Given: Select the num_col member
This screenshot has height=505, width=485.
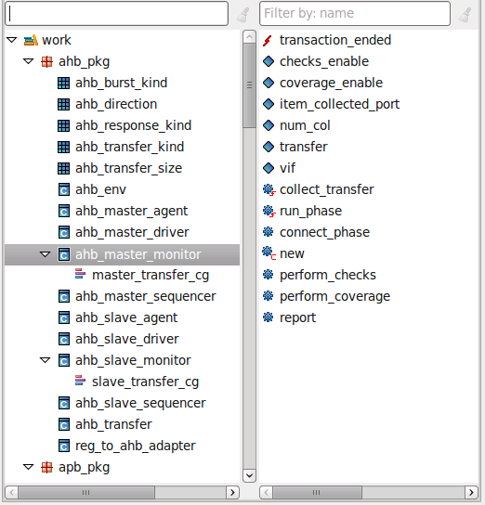Looking at the screenshot, I should [x=305, y=125].
